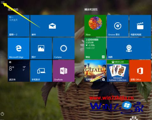Open the Movies & TV (电影和电视) tile
Image resolution: width=152 pixels, height=120 pixels.
click(x=140, y=26)
